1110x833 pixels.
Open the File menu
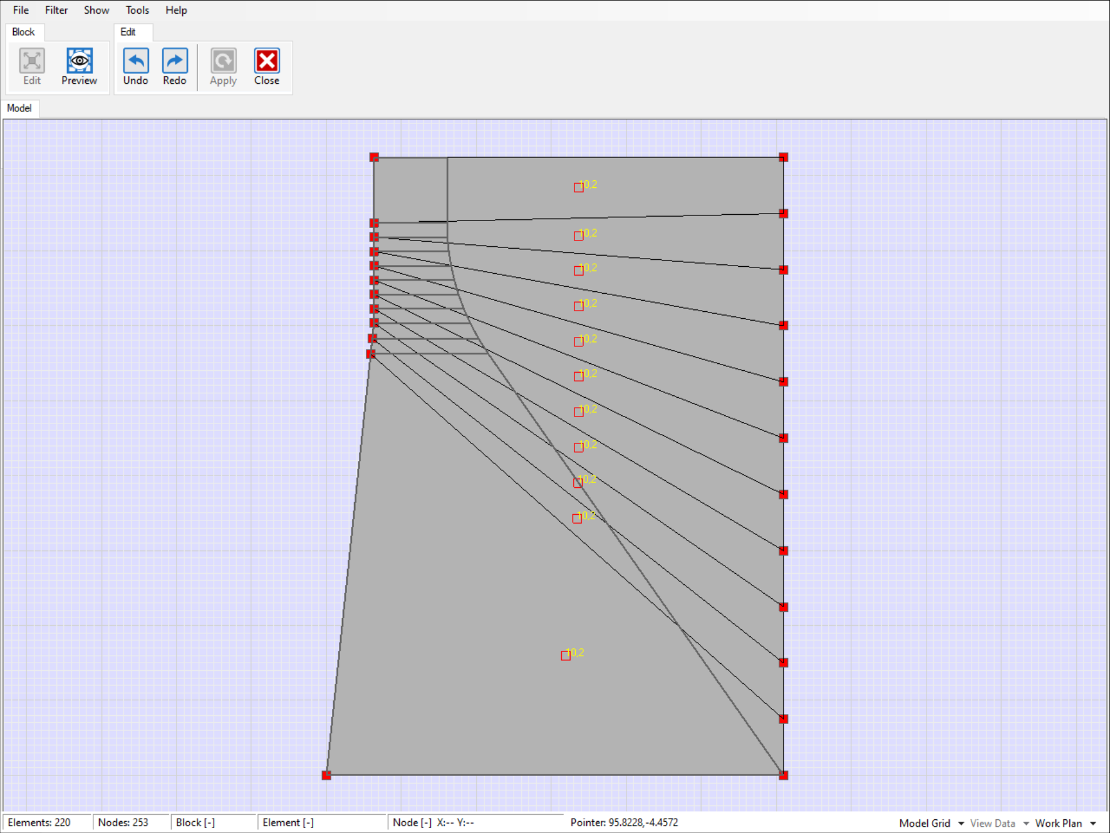(21, 10)
